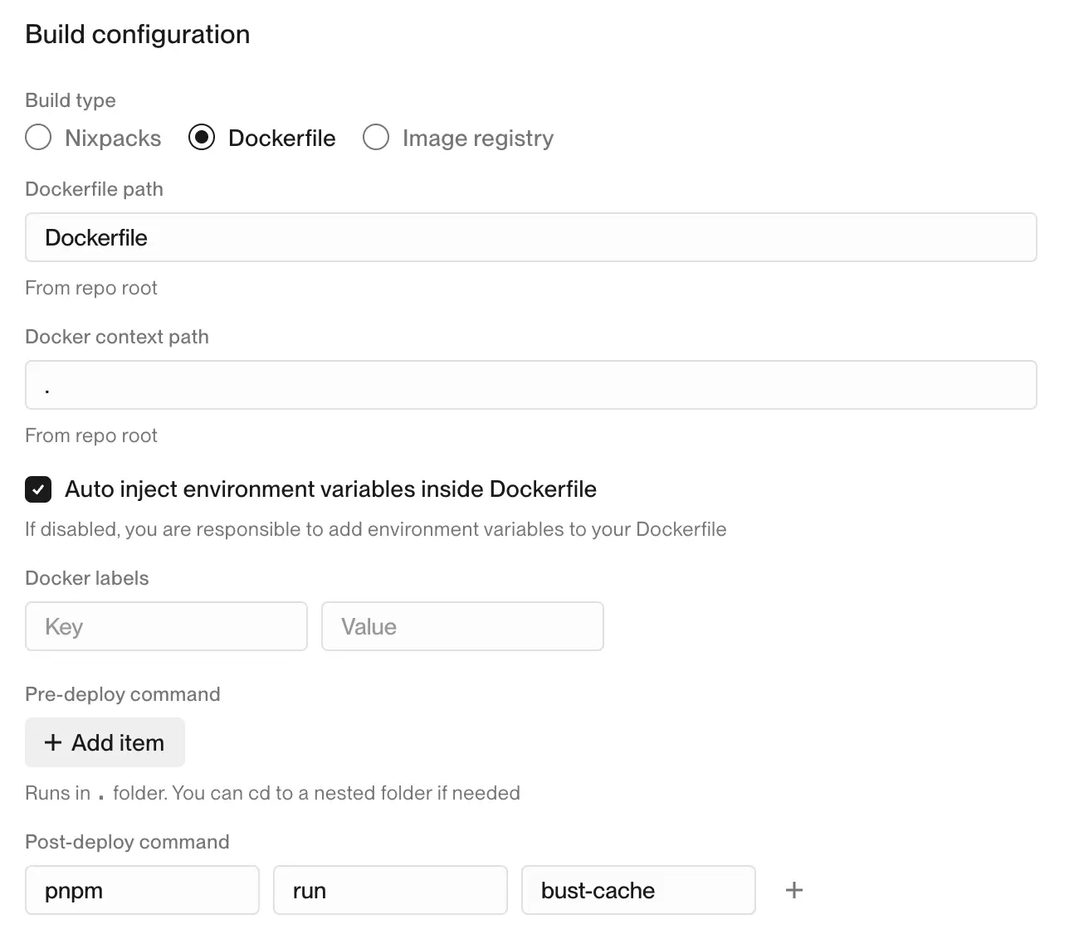Image resolution: width=1074 pixels, height=929 pixels.
Task: Click the Nixpacks label text
Action: (113, 138)
